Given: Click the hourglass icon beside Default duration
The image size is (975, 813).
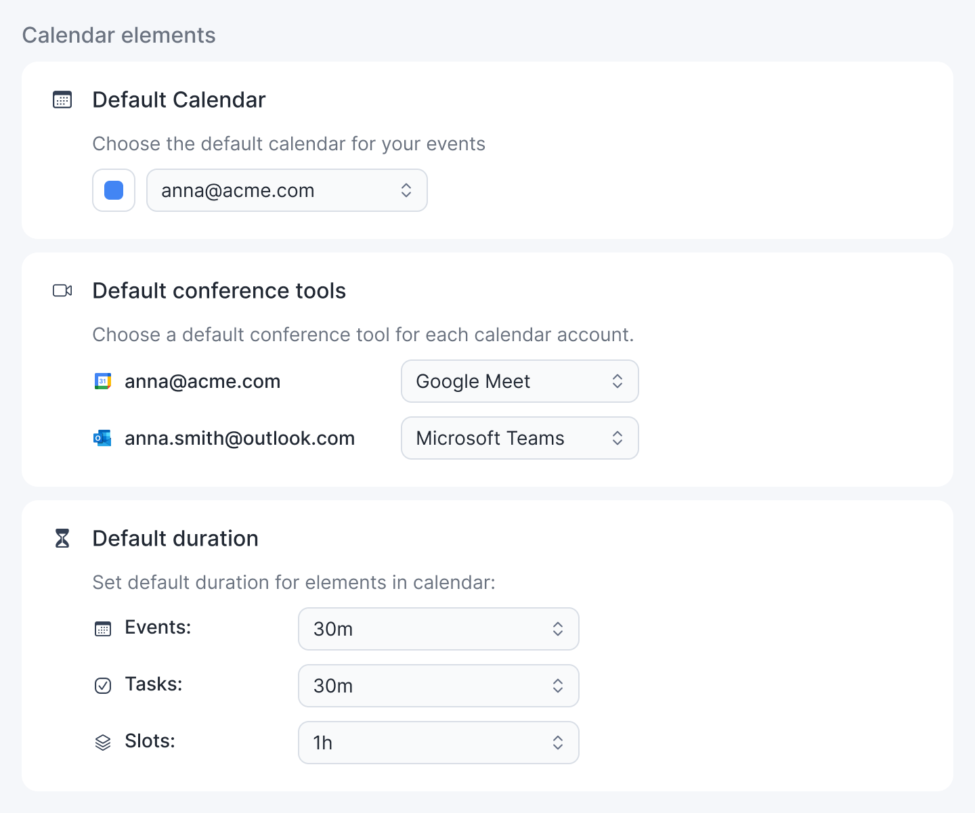Looking at the screenshot, I should point(62,539).
